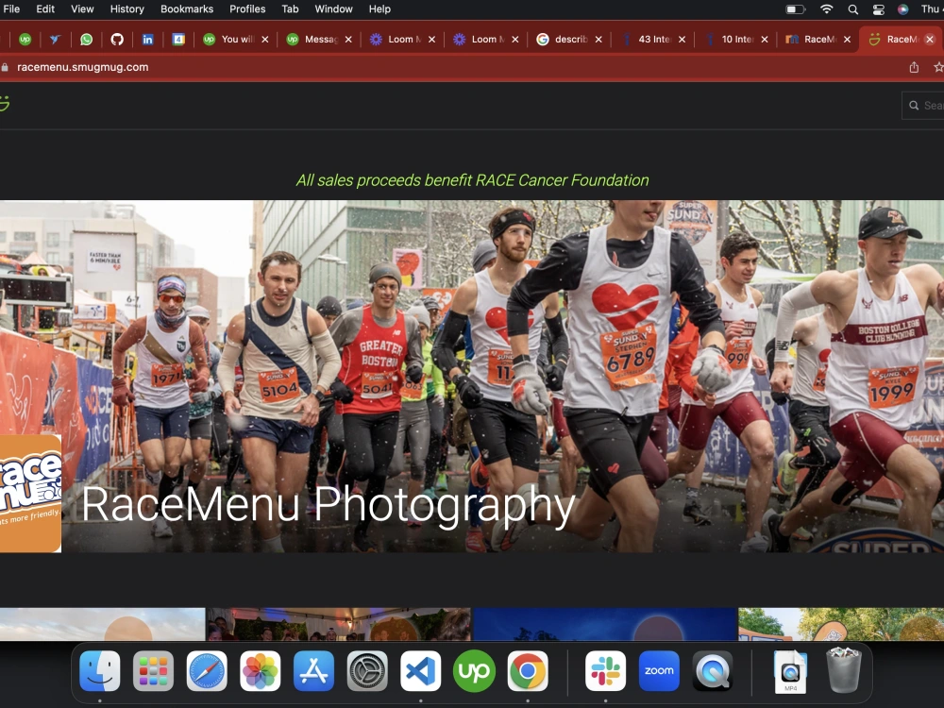Open Slack from the Dock
Viewport: 944px width, 708px height.
(x=606, y=670)
